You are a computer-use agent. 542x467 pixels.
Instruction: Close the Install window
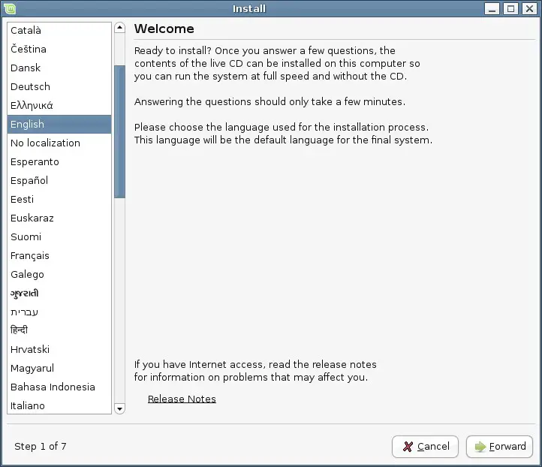coord(529,9)
